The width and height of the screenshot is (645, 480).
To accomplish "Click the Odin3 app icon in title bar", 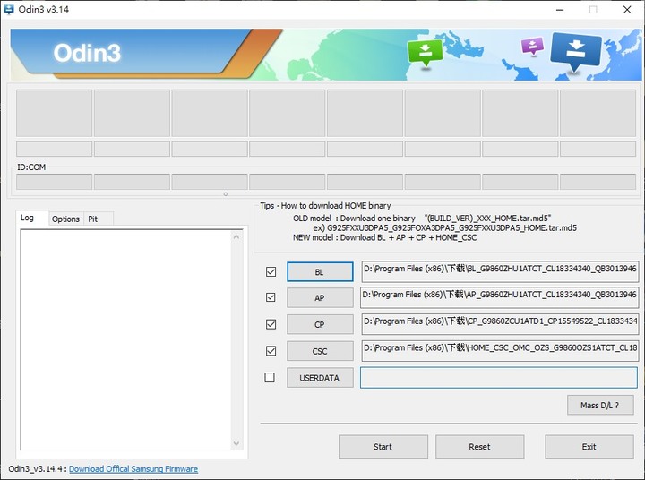I will tap(8, 9).
